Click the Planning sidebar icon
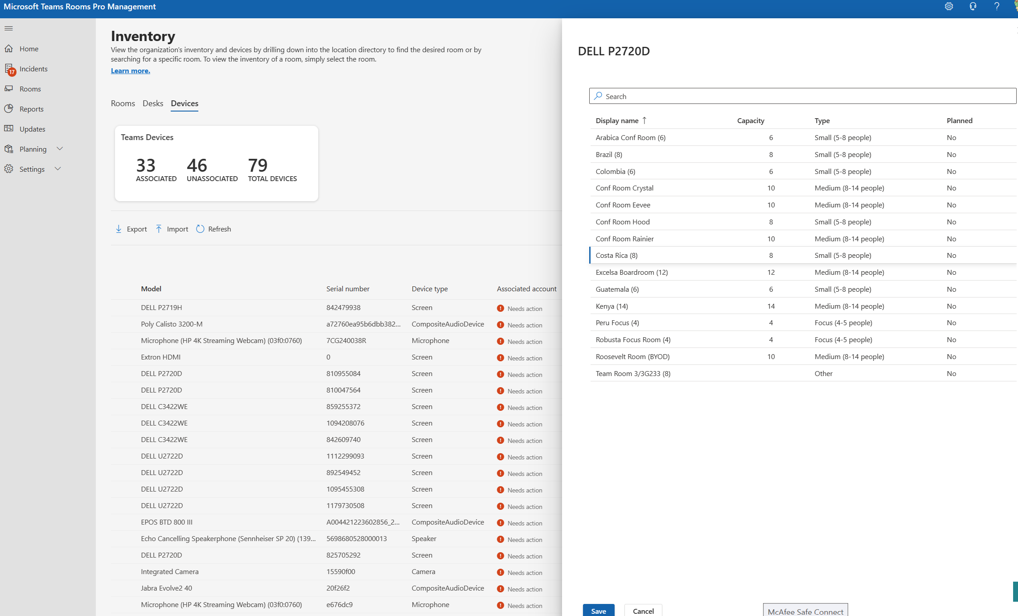 [x=9, y=149]
